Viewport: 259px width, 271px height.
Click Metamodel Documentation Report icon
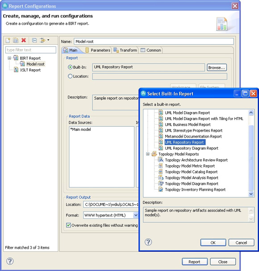[x=161, y=136]
